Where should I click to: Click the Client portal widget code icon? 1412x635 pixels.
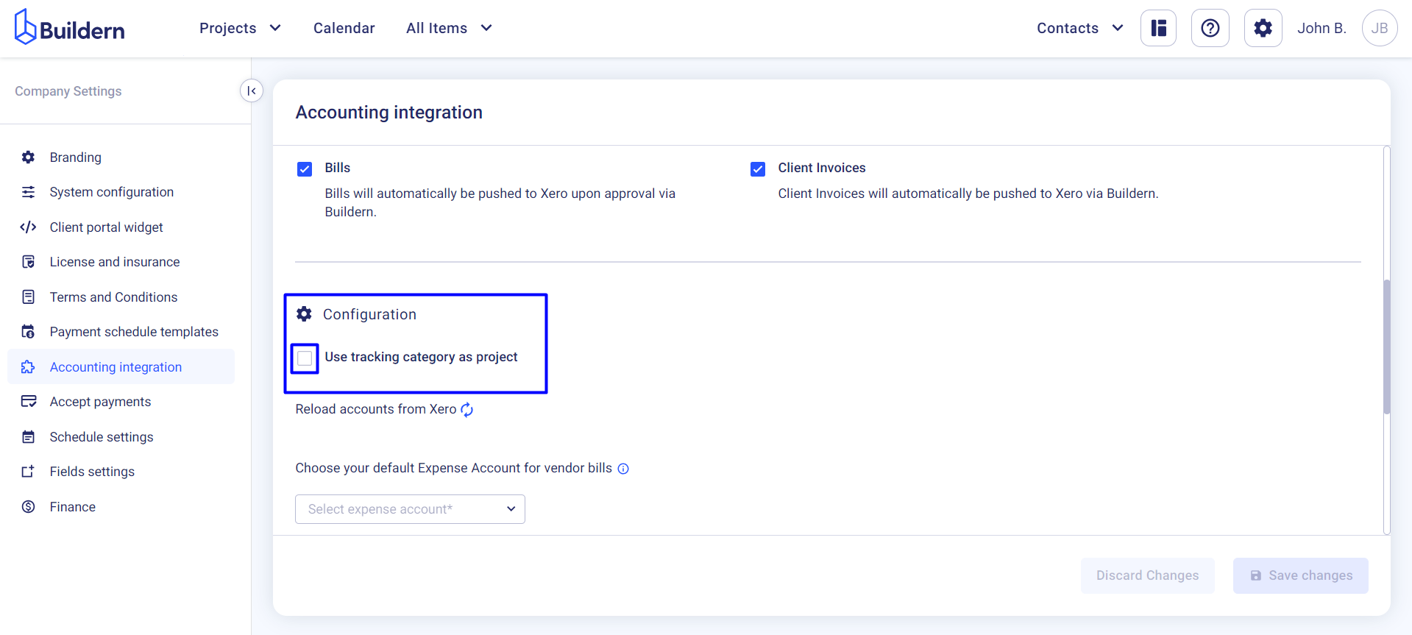29,227
